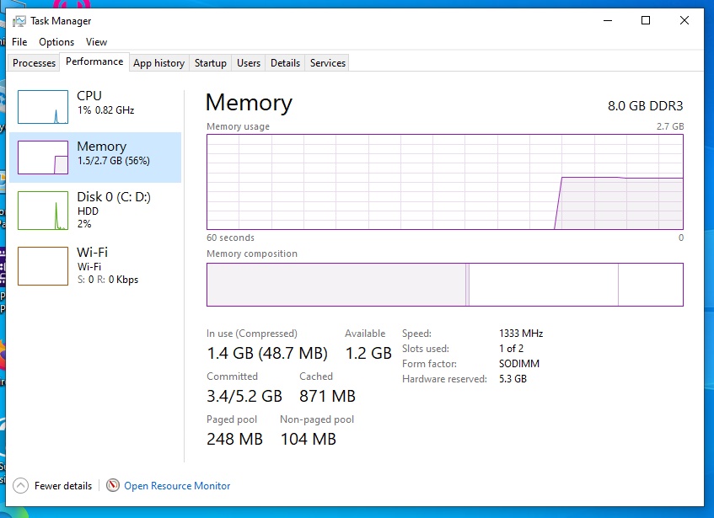Select the CPU 1% 0.82 GHz entry
The height and width of the screenshot is (518, 714).
click(95, 107)
